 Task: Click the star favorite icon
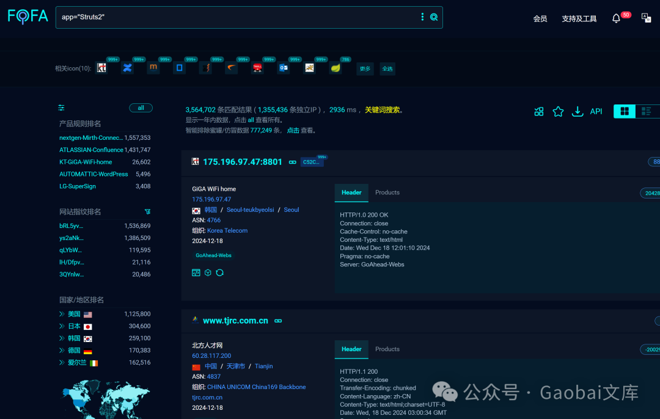(x=558, y=112)
